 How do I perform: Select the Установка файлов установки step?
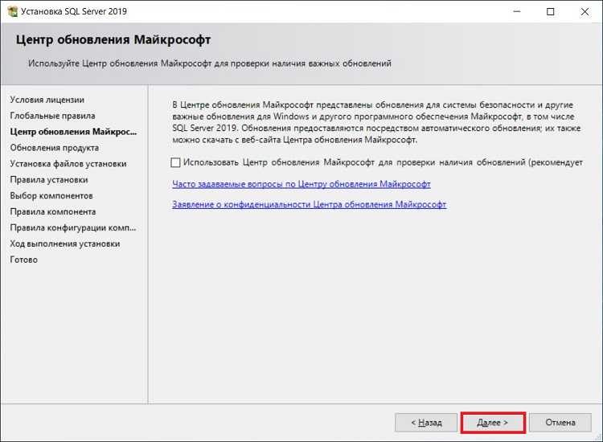click(x=68, y=164)
